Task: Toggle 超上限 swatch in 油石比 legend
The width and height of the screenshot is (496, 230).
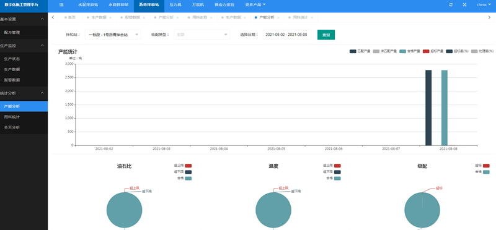Action: (188, 166)
